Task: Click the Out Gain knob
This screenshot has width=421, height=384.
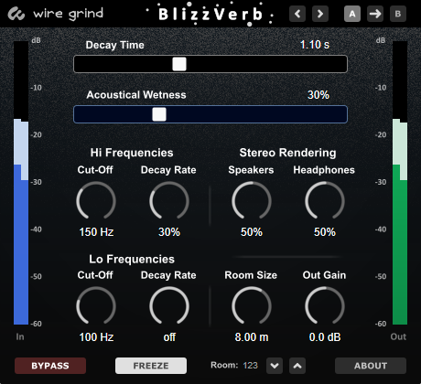Action: tap(325, 305)
